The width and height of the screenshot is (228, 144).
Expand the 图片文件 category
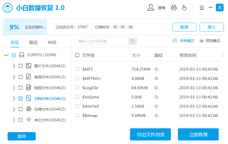(14, 66)
